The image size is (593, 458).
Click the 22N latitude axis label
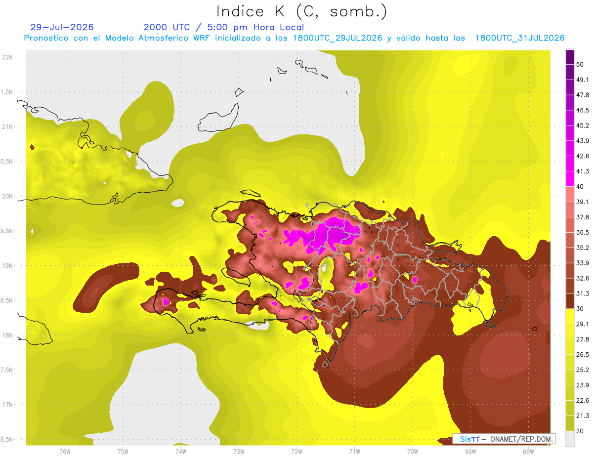(7, 57)
